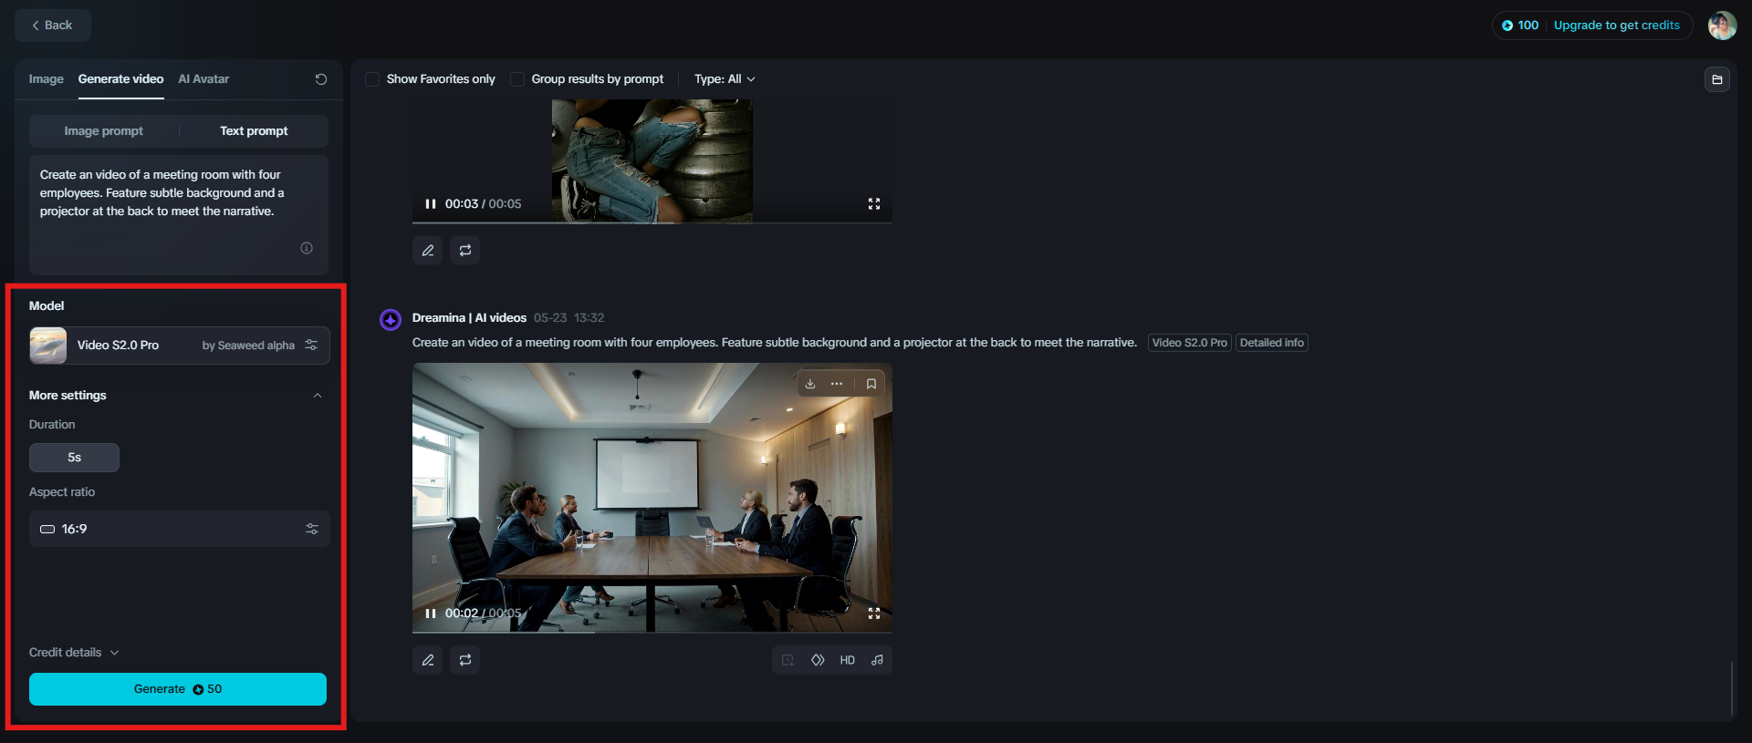Click the meeting room video progress bar
This screenshot has width=1752, height=743.
coord(652,632)
